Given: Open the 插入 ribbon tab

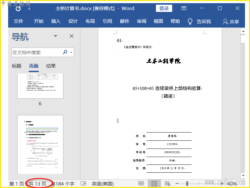Looking at the screenshot, I should [56, 21].
